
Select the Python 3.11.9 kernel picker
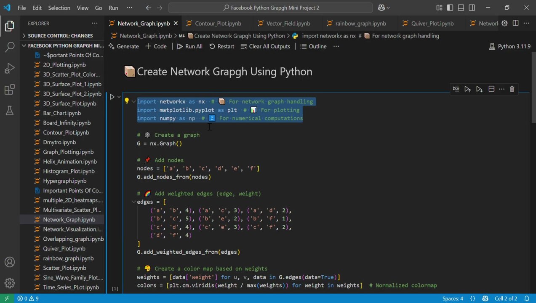[509, 46]
